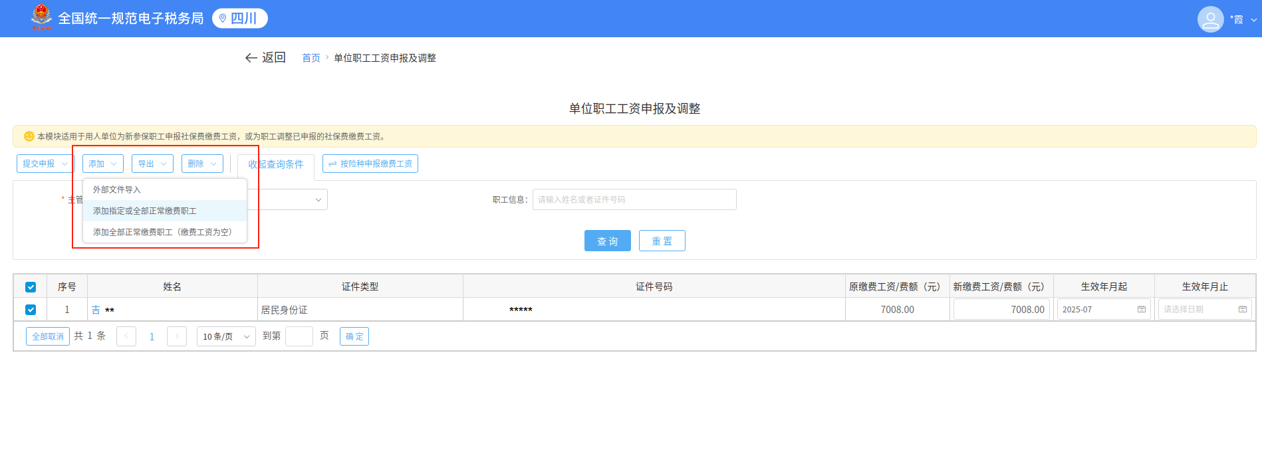Select 外部文件导入 menu option
This screenshot has height=450, width=1262.
pyautogui.click(x=117, y=189)
